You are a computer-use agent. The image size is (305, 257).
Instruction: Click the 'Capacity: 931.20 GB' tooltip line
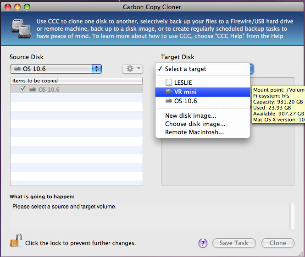[x=278, y=102]
